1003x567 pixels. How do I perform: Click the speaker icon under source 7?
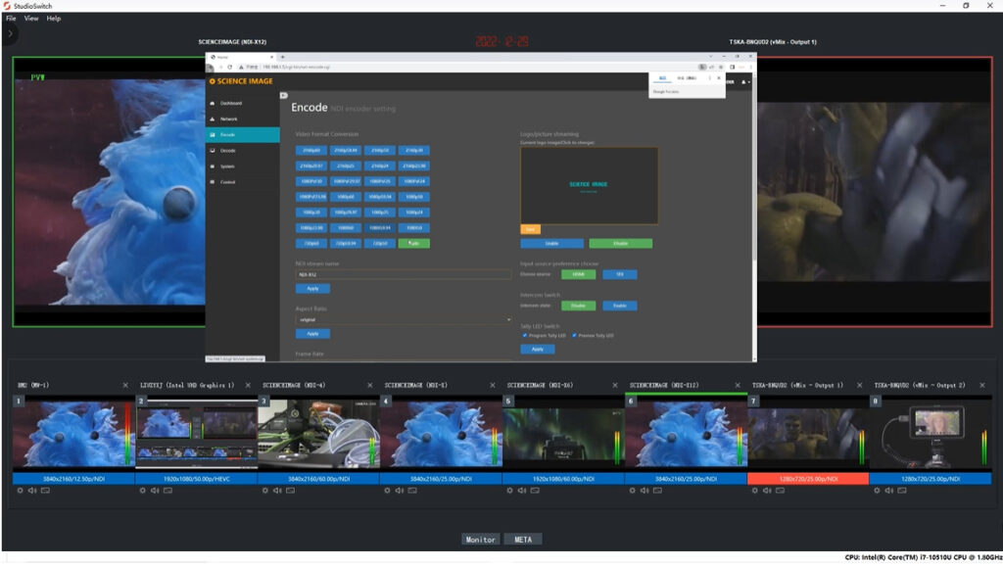pyautogui.click(x=767, y=491)
